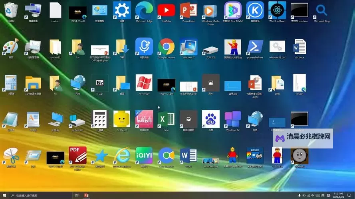Launch the iQIYI app icon
The image size is (355, 199).
point(144,155)
